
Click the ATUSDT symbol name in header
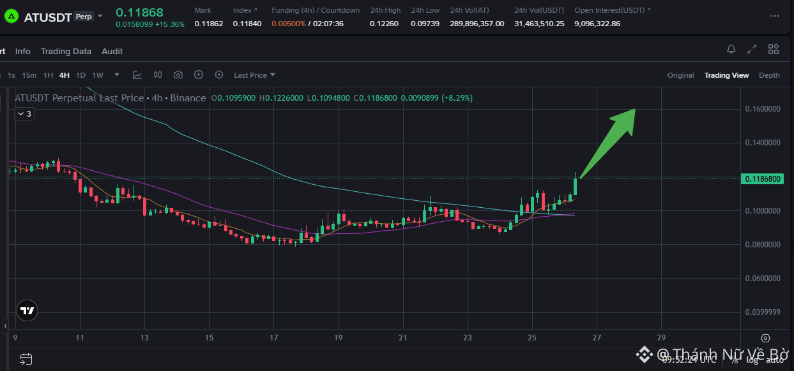(x=47, y=17)
